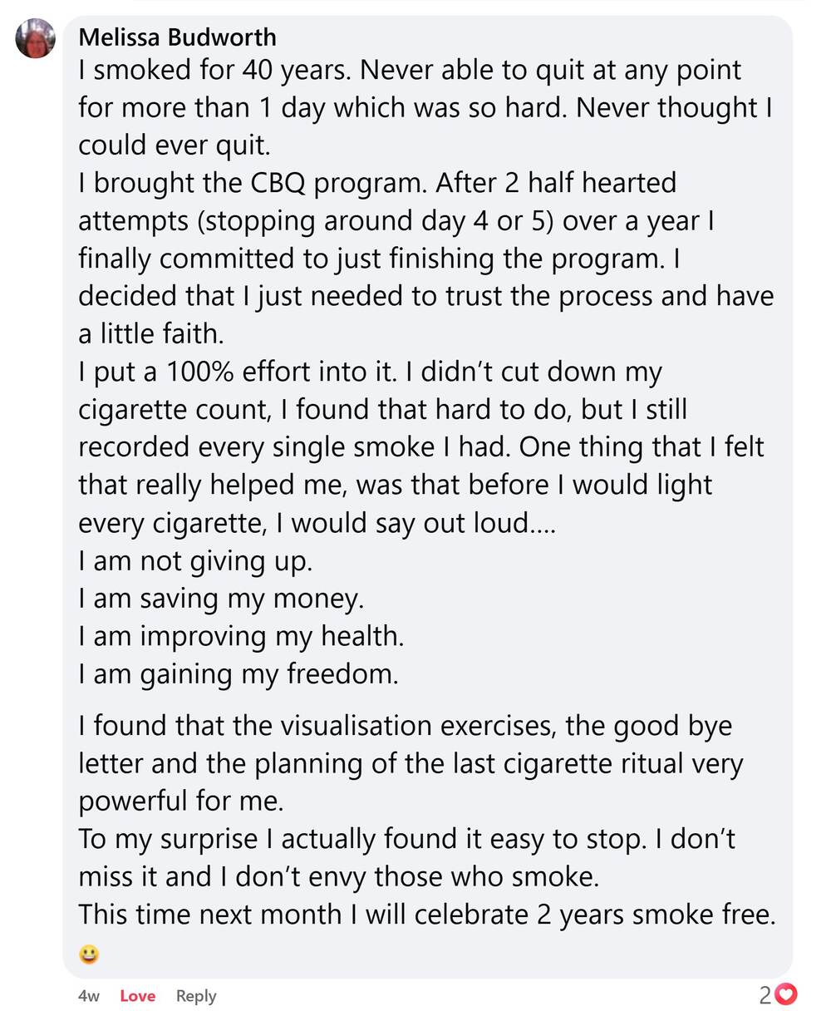Screen dimensions: 831x1011
Task: Click the grinning emoji ending the comment
Action: coord(89,954)
